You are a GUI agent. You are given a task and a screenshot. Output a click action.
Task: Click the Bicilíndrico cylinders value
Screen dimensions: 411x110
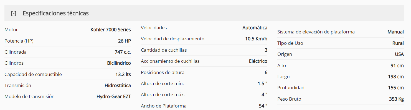[x=119, y=63]
